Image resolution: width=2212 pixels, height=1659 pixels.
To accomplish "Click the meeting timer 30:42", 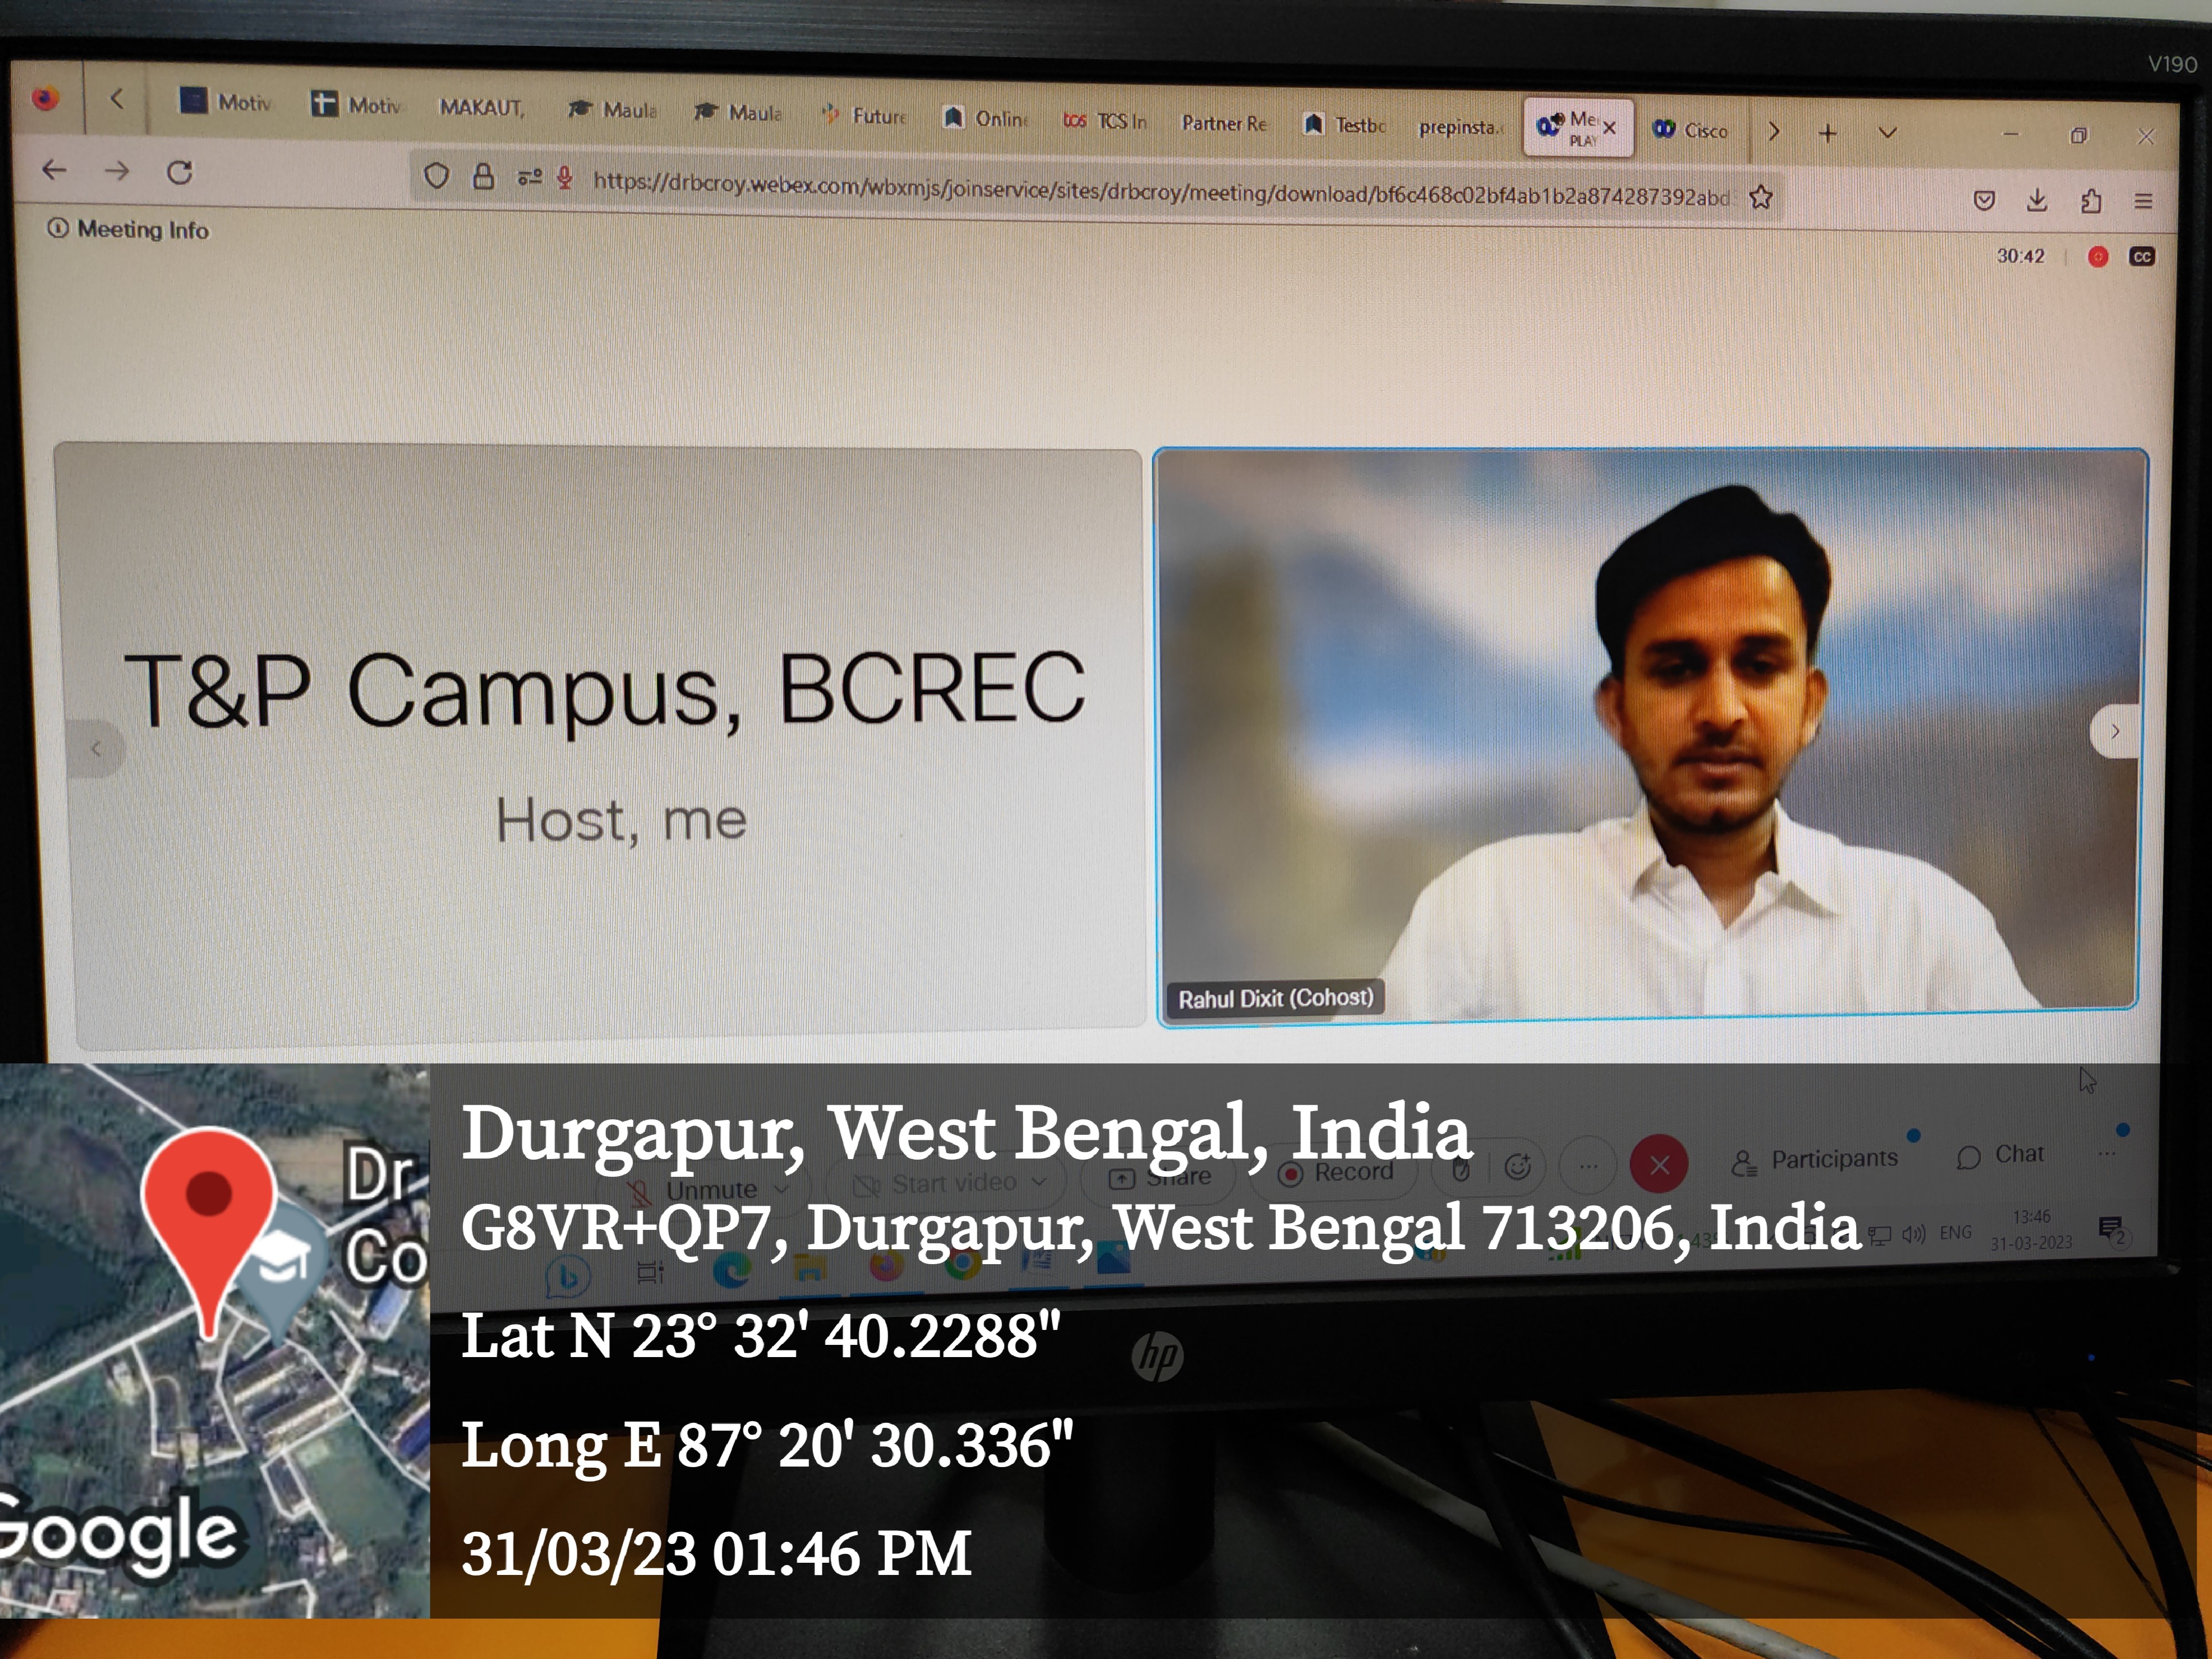I will (2021, 256).
